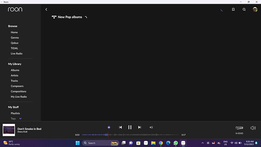Skip to the next track
Viewport: 261px width, 147px height.
140,127
